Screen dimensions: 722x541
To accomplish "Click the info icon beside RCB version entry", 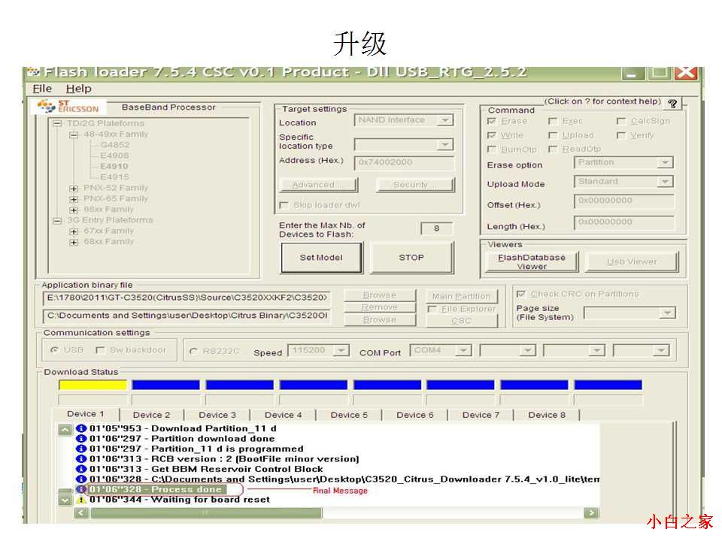I will coord(81,459).
